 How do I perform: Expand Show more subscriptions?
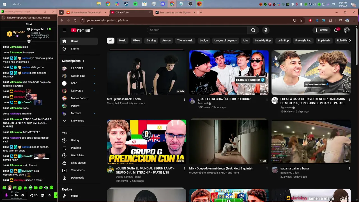[x=79, y=121]
